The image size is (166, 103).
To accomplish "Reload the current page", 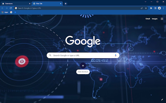I will point(11,8).
